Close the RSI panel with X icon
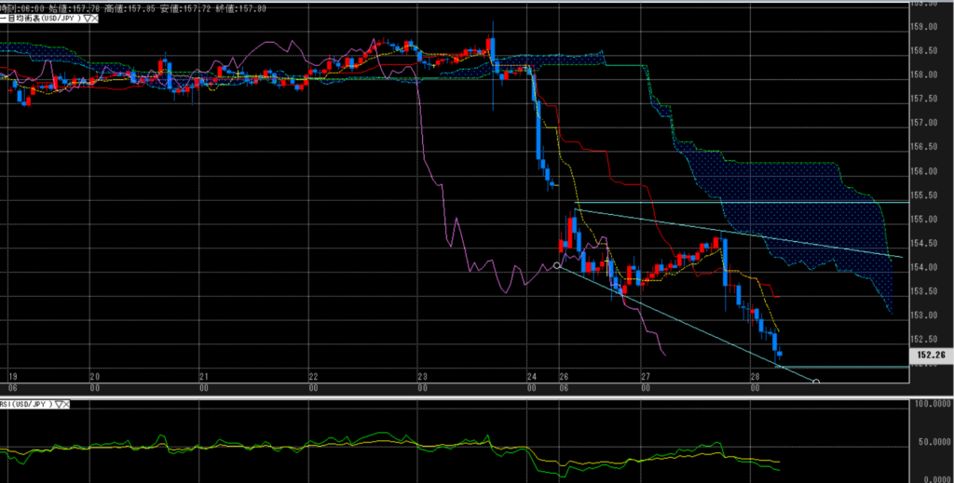The height and width of the screenshot is (483, 954). pos(67,405)
